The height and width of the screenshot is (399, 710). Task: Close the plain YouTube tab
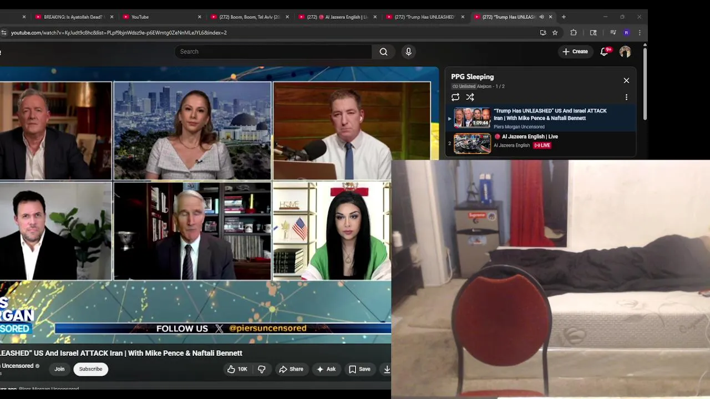(x=199, y=17)
